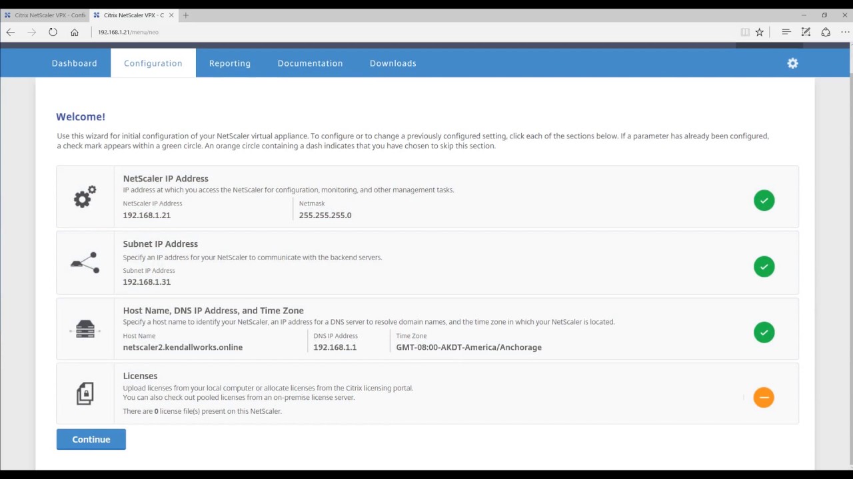Open the Licenses section heading
The height and width of the screenshot is (479, 853).
point(140,376)
